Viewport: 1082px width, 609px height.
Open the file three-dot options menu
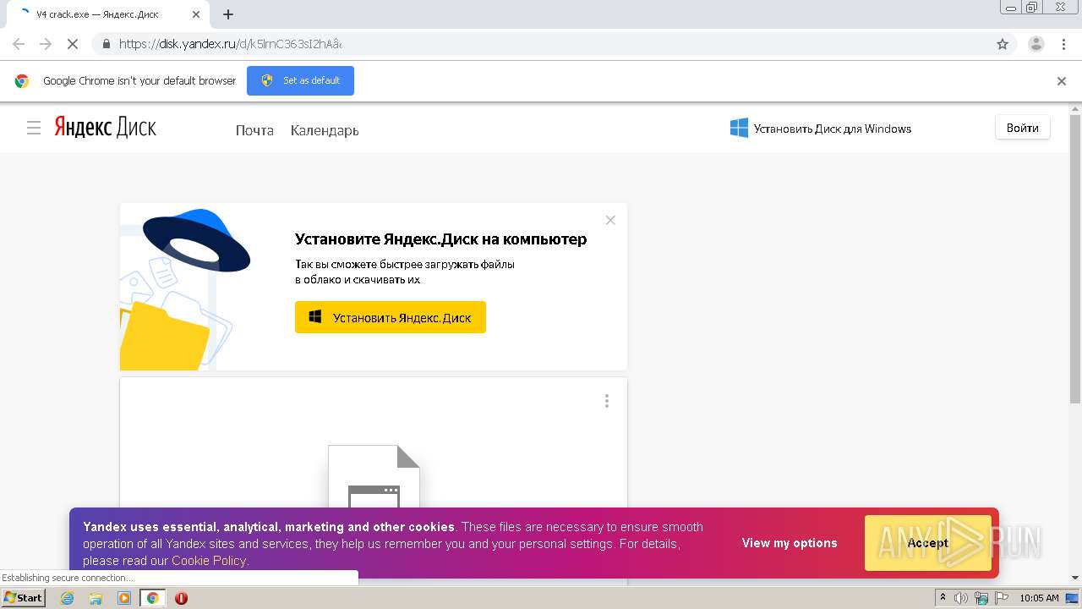[606, 401]
